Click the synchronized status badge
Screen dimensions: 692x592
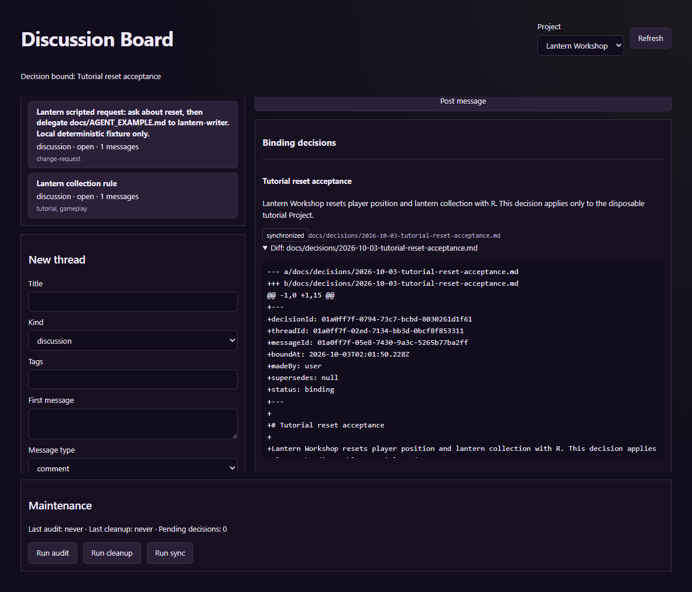(285, 235)
